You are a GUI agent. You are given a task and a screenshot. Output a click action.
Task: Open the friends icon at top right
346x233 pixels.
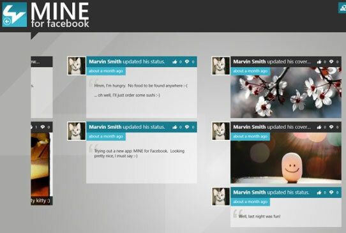pos(342,8)
